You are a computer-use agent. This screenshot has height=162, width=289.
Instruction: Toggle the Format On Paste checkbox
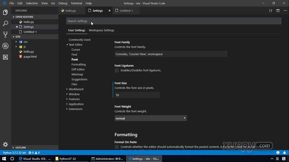(117, 147)
